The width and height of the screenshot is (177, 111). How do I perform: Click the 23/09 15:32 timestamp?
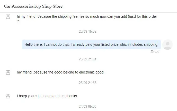[x=87, y=31]
